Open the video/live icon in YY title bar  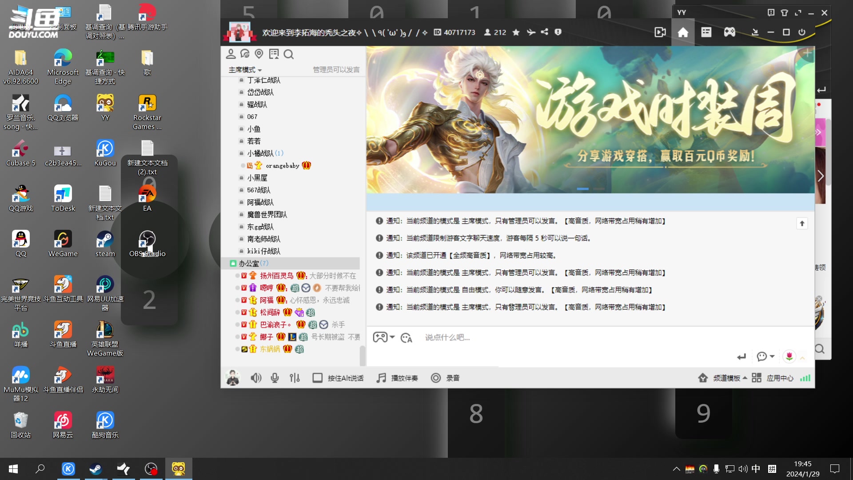660,32
